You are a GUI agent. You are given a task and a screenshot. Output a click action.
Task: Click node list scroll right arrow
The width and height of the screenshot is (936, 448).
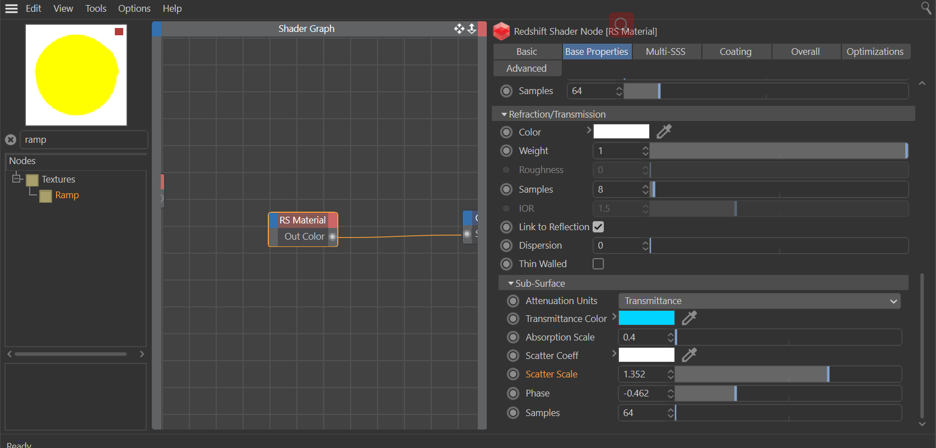click(142, 354)
